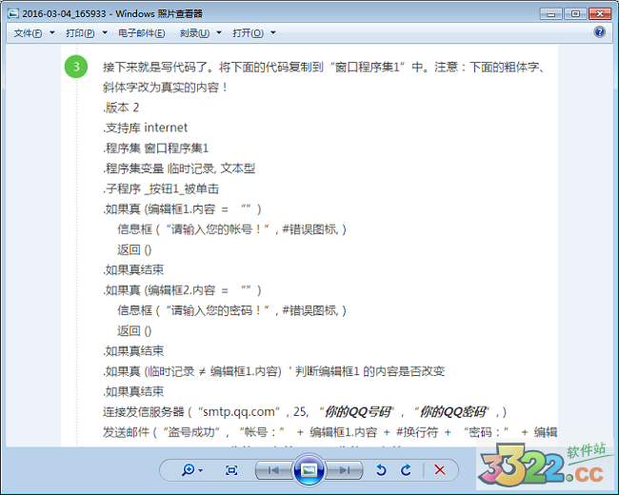
Task: Delete the photo with red X
Action: point(440,470)
